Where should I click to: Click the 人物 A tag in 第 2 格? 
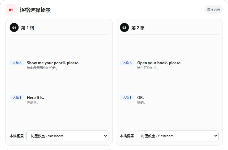[127, 63]
